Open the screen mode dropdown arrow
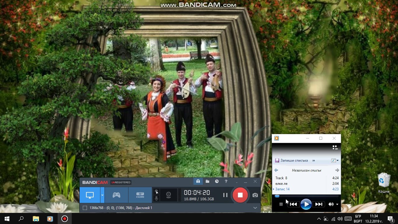 tap(102, 195)
